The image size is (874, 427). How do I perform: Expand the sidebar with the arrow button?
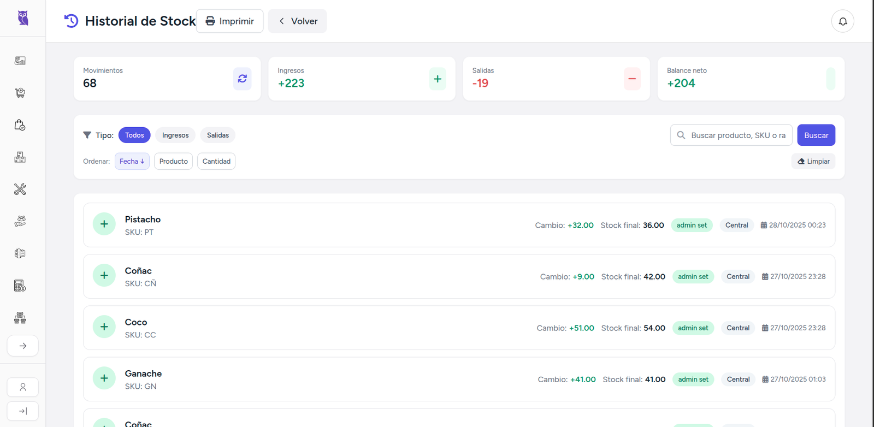[23, 346]
